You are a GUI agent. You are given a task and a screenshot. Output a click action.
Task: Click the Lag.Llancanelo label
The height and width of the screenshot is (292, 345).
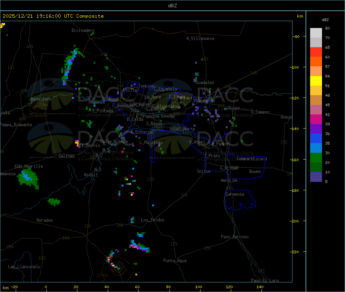[x=24, y=267]
